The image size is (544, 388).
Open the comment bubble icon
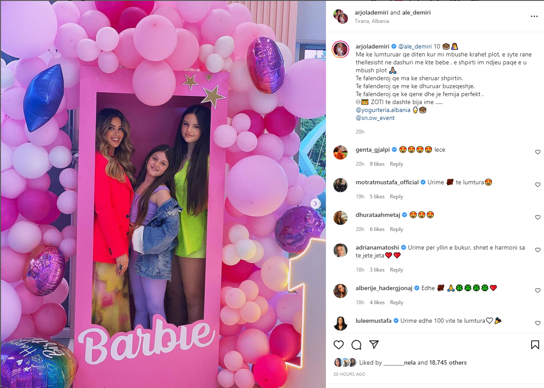(356, 345)
